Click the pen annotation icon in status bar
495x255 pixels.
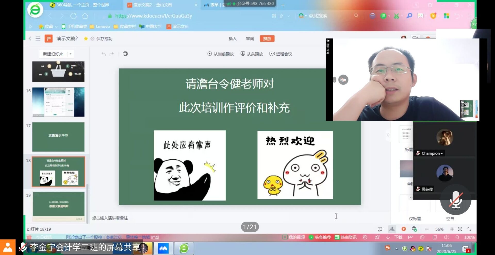point(392,229)
